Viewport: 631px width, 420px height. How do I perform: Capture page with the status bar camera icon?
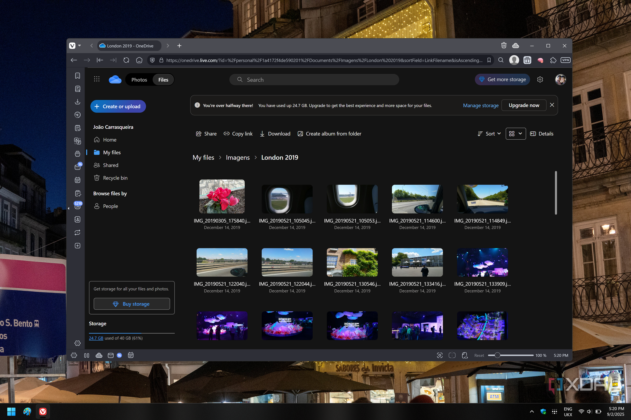click(x=440, y=355)
